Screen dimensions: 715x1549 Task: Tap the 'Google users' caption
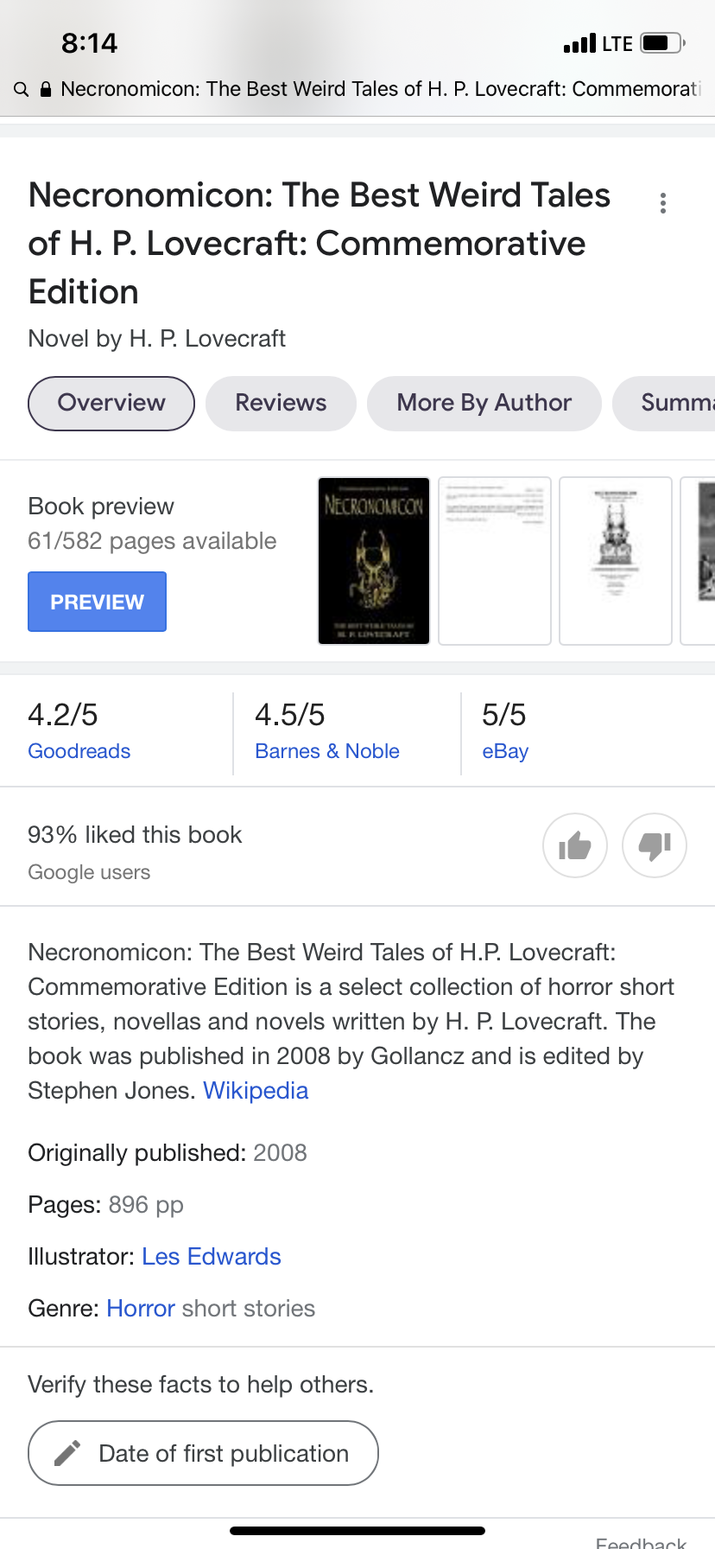tap(89, 872)
